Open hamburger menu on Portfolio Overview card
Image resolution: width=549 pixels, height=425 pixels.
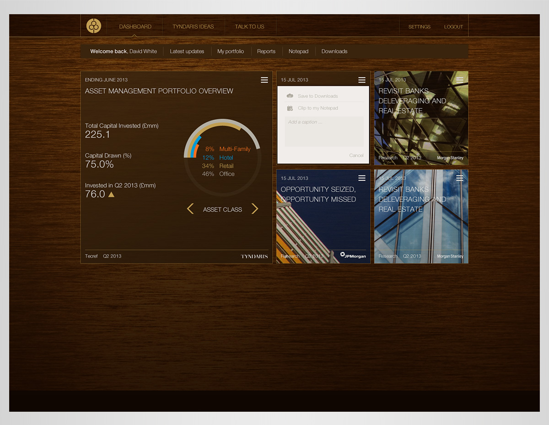264,80
